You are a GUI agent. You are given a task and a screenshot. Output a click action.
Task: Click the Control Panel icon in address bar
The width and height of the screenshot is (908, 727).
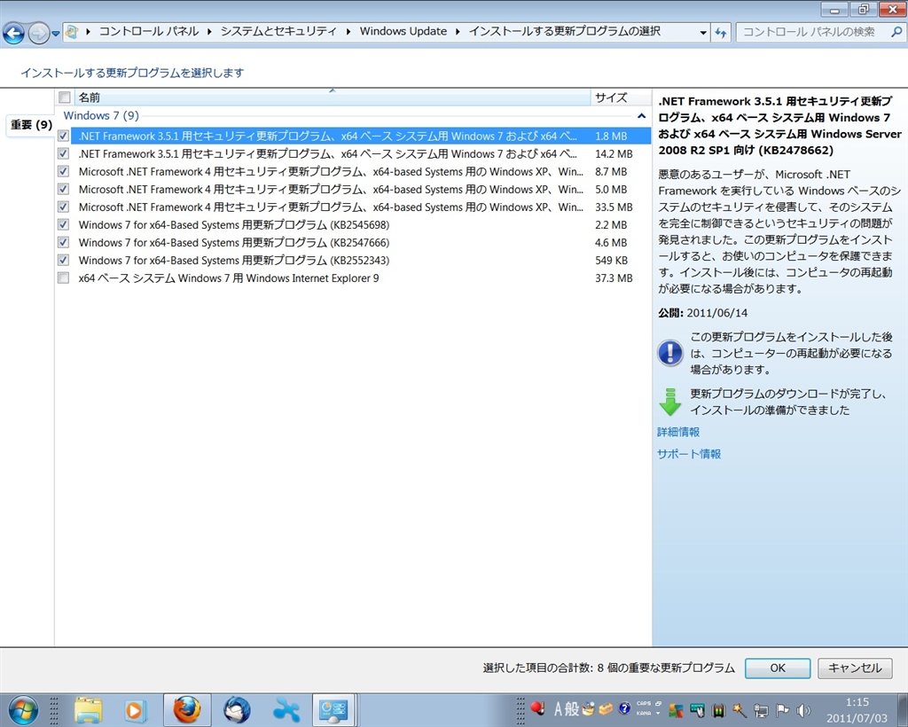(x=72, y=31)
